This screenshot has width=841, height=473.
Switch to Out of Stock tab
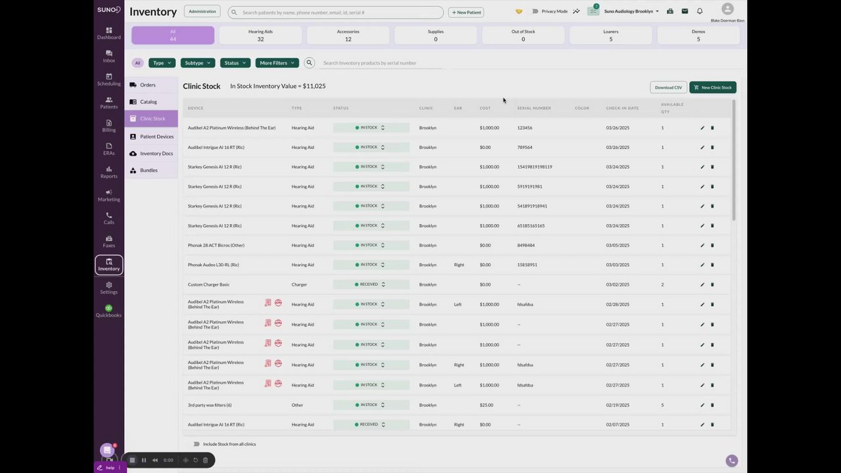pyautogui.click(x=523, y=35)
